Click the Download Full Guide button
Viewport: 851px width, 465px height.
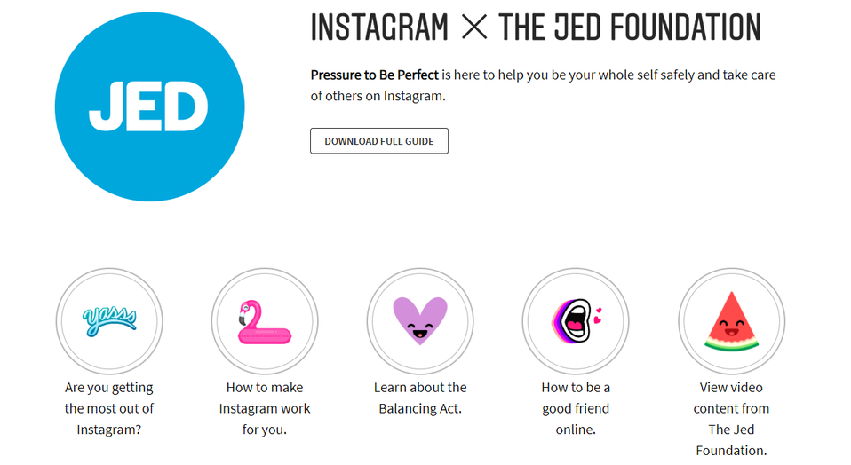pos(379,141)
